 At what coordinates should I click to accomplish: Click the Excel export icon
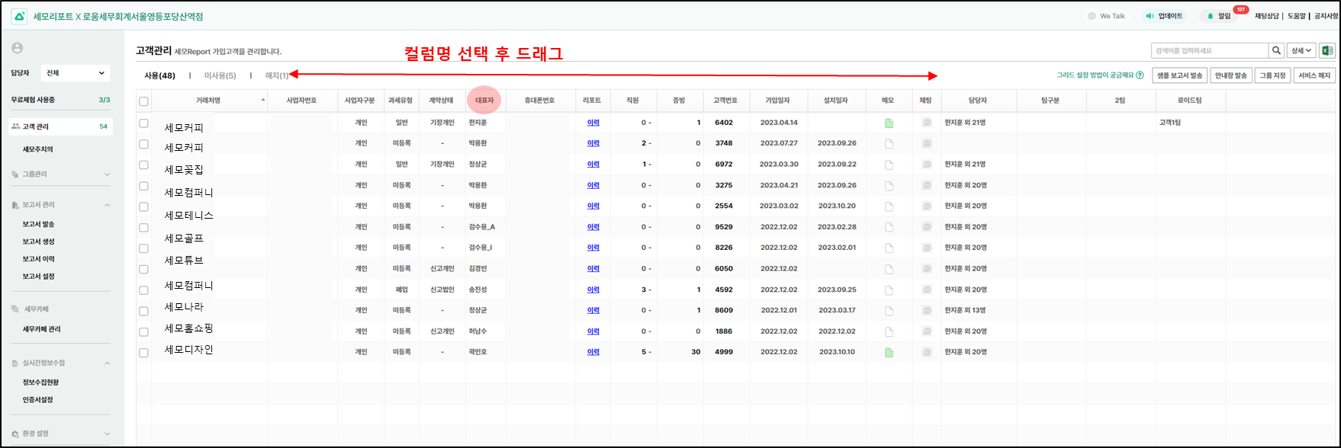[x=1327, y=51]
